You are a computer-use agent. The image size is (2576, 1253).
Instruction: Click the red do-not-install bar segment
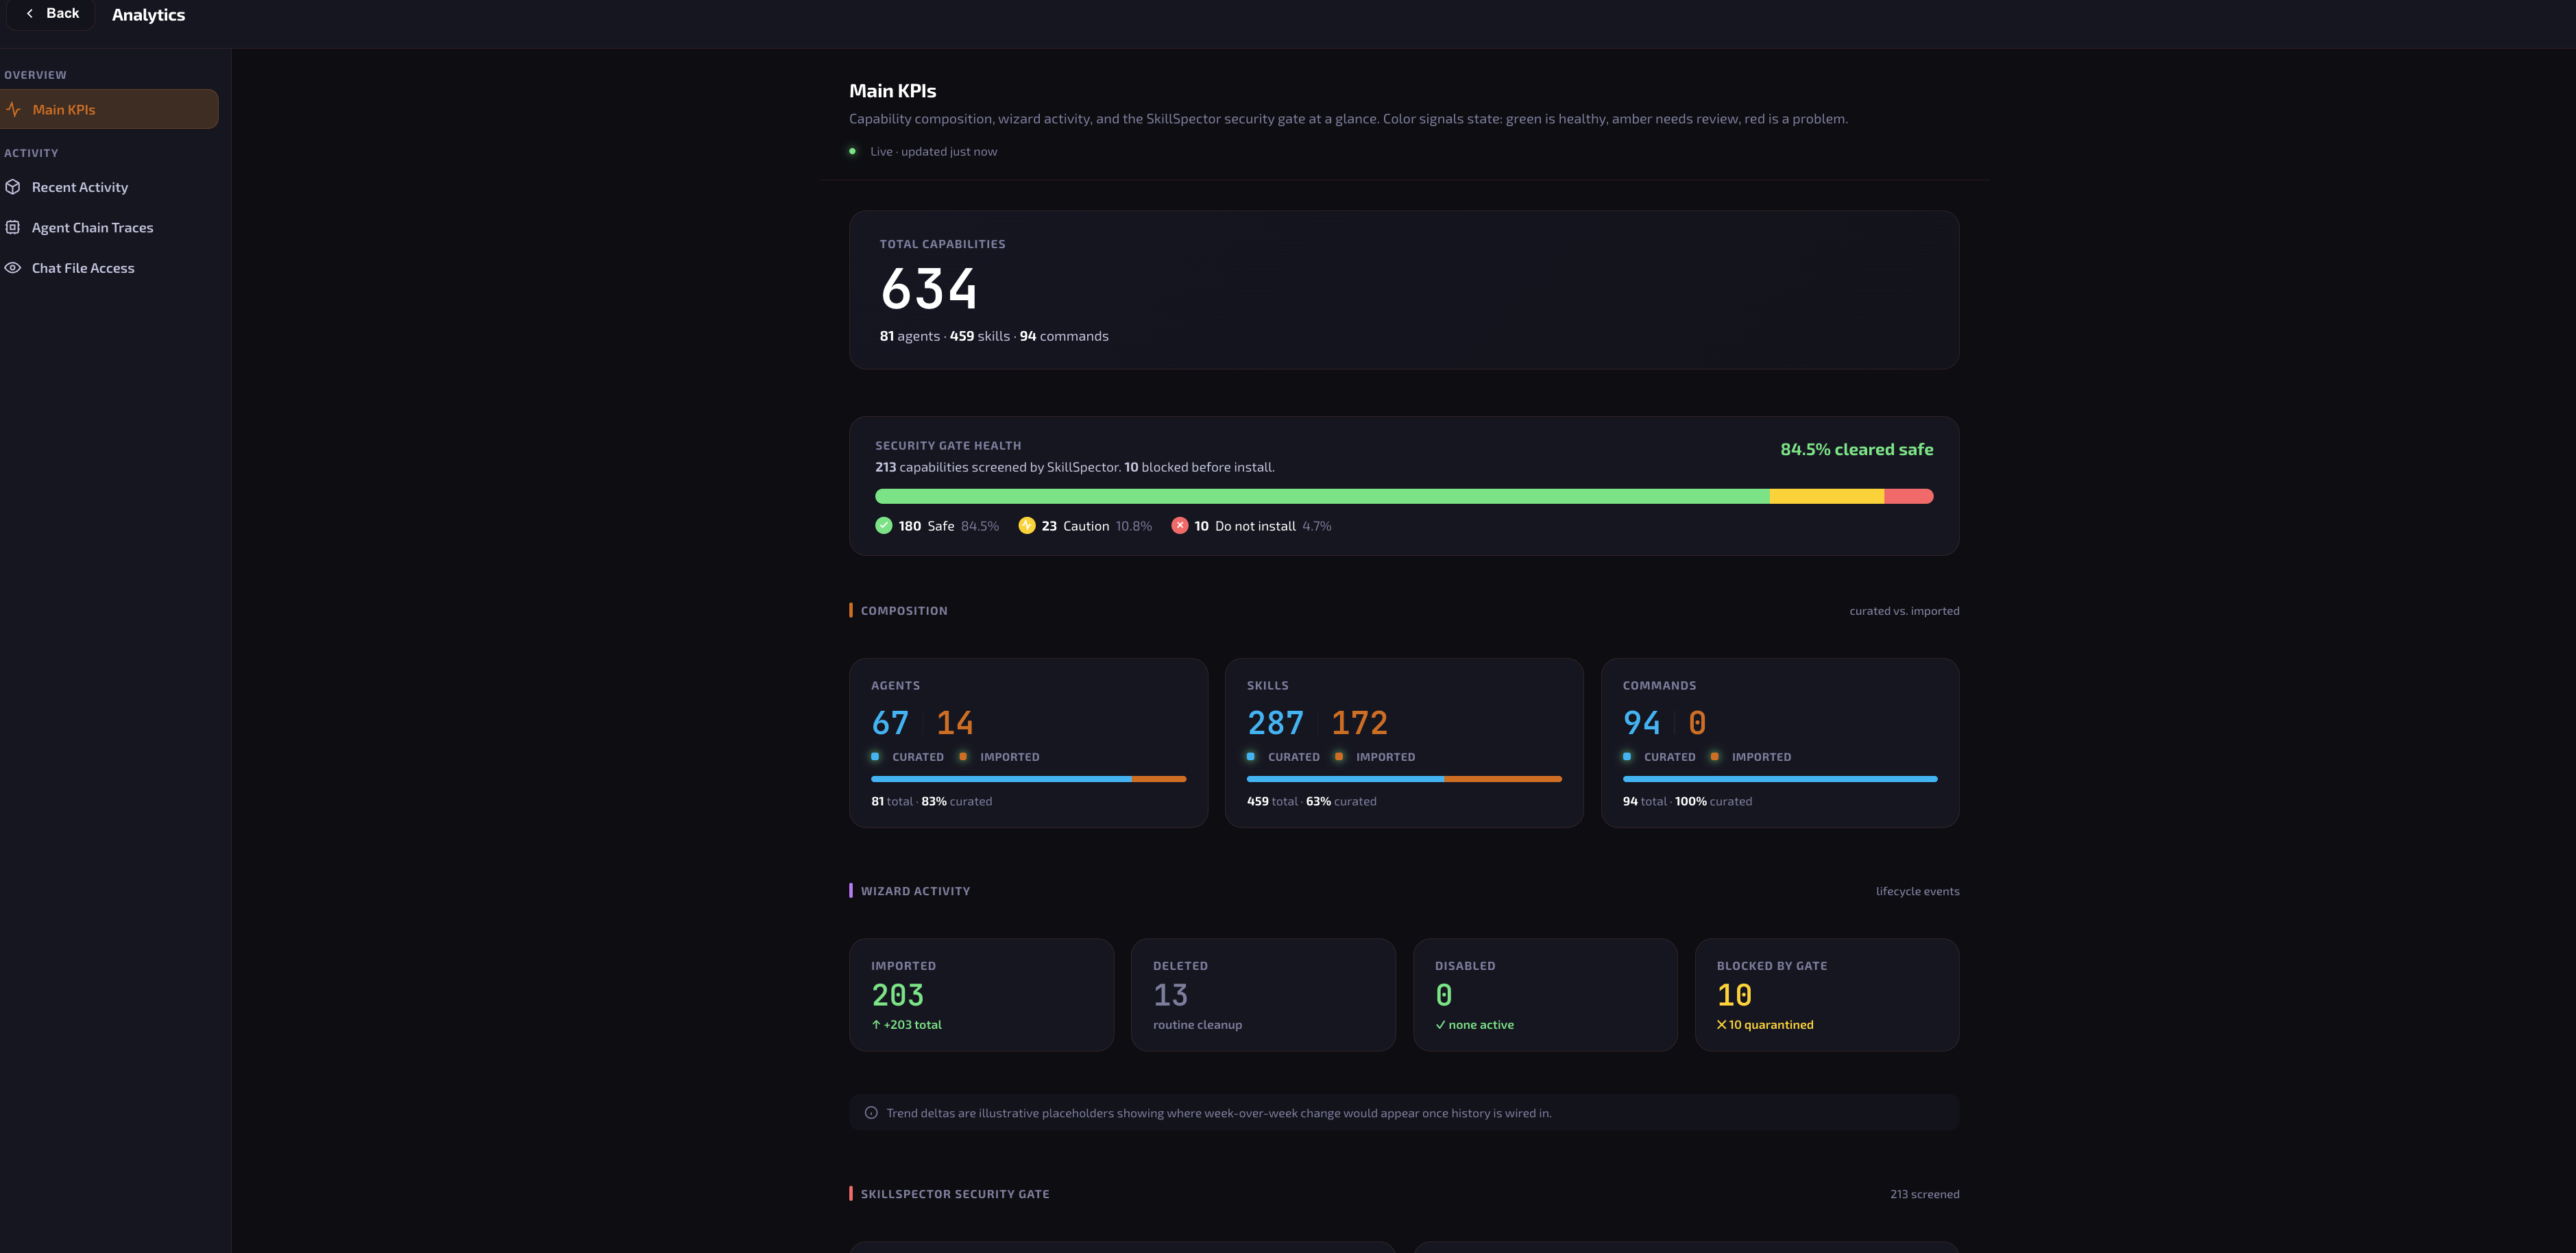click(x=1909, y=496)
